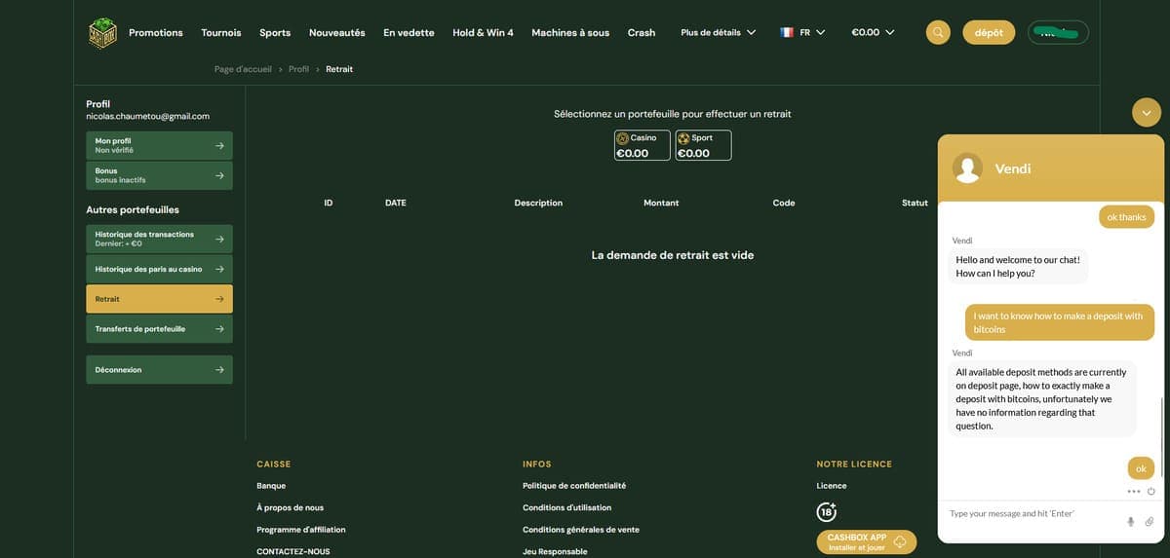This screenshot has height=558, width=1170.
Task: Open CONTACTEZ-NOUS footer link
Action: tap(293, 551)
